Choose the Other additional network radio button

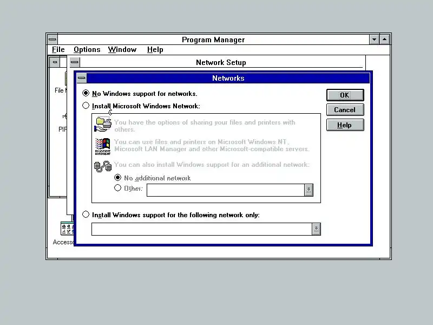click(x=117, y=188)
